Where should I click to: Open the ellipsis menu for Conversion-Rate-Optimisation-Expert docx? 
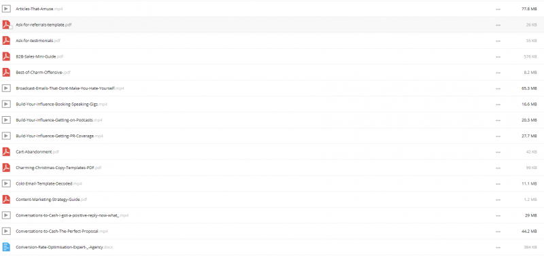498,248
